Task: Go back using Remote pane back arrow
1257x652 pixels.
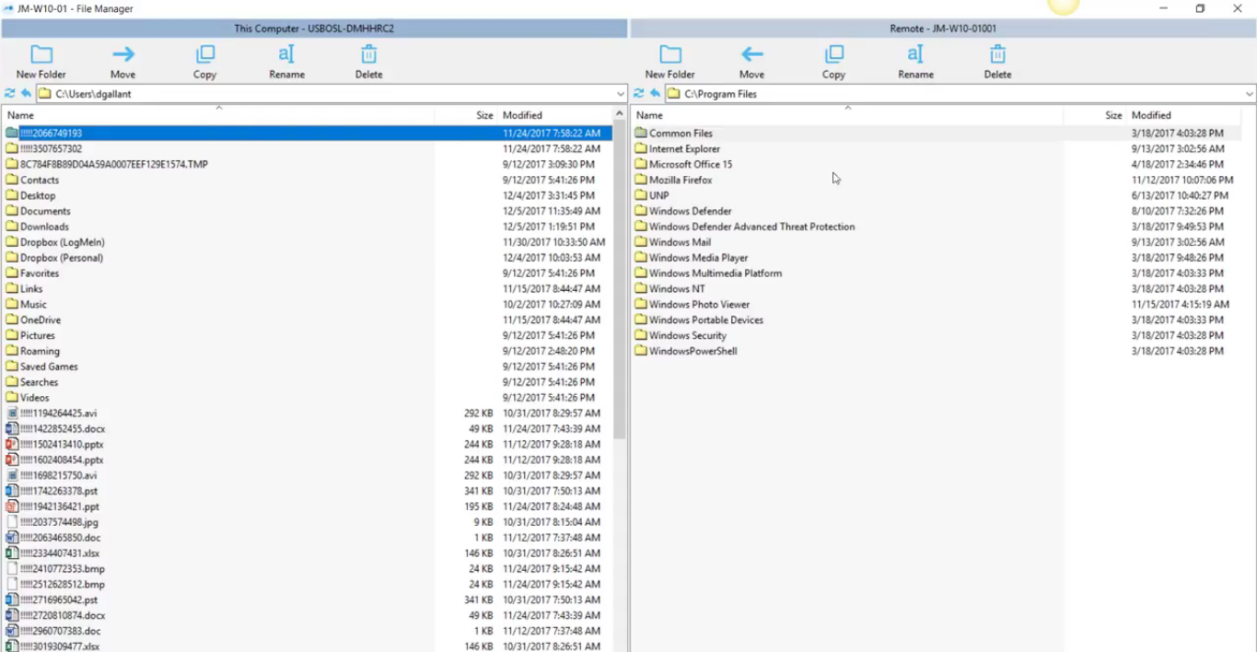Action: (x=655, y=94)
